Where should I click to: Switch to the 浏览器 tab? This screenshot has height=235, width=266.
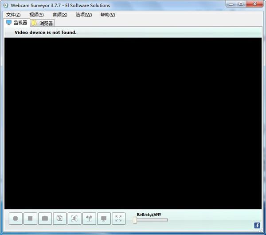point(42,23)
